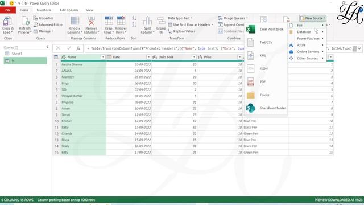The height and width of the screenshot is (205, 364).
Task: Open the Azure submenu
Action: point(307,45)
